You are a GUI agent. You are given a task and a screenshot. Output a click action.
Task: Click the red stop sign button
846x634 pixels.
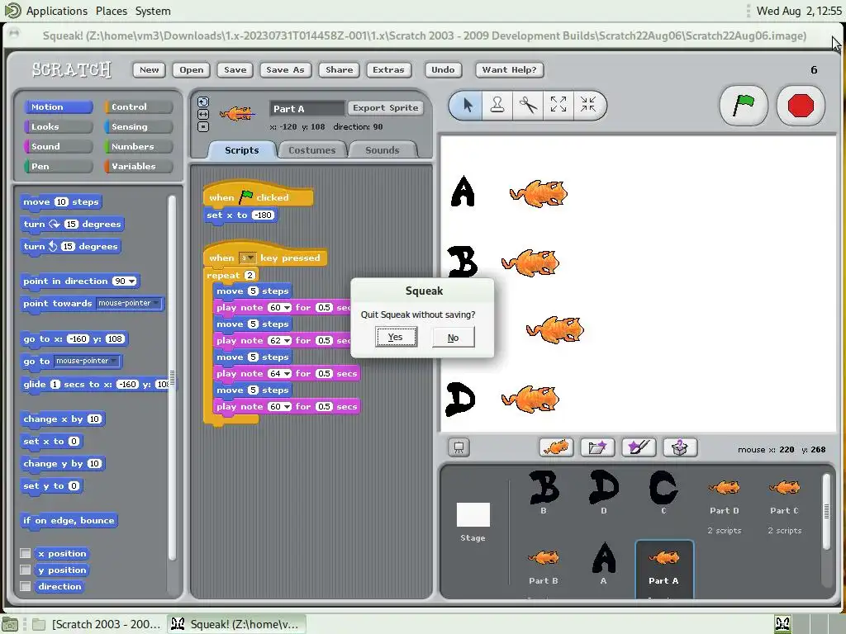pos(800,106)
